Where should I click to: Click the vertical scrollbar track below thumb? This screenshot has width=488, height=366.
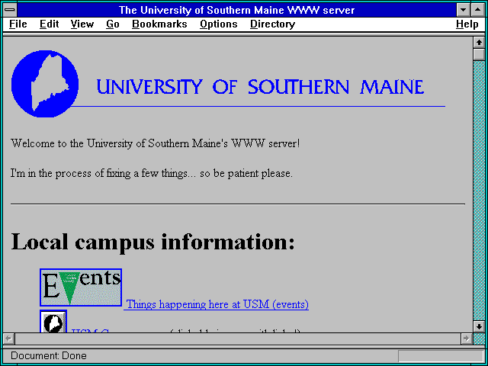(x=479, y=191)
